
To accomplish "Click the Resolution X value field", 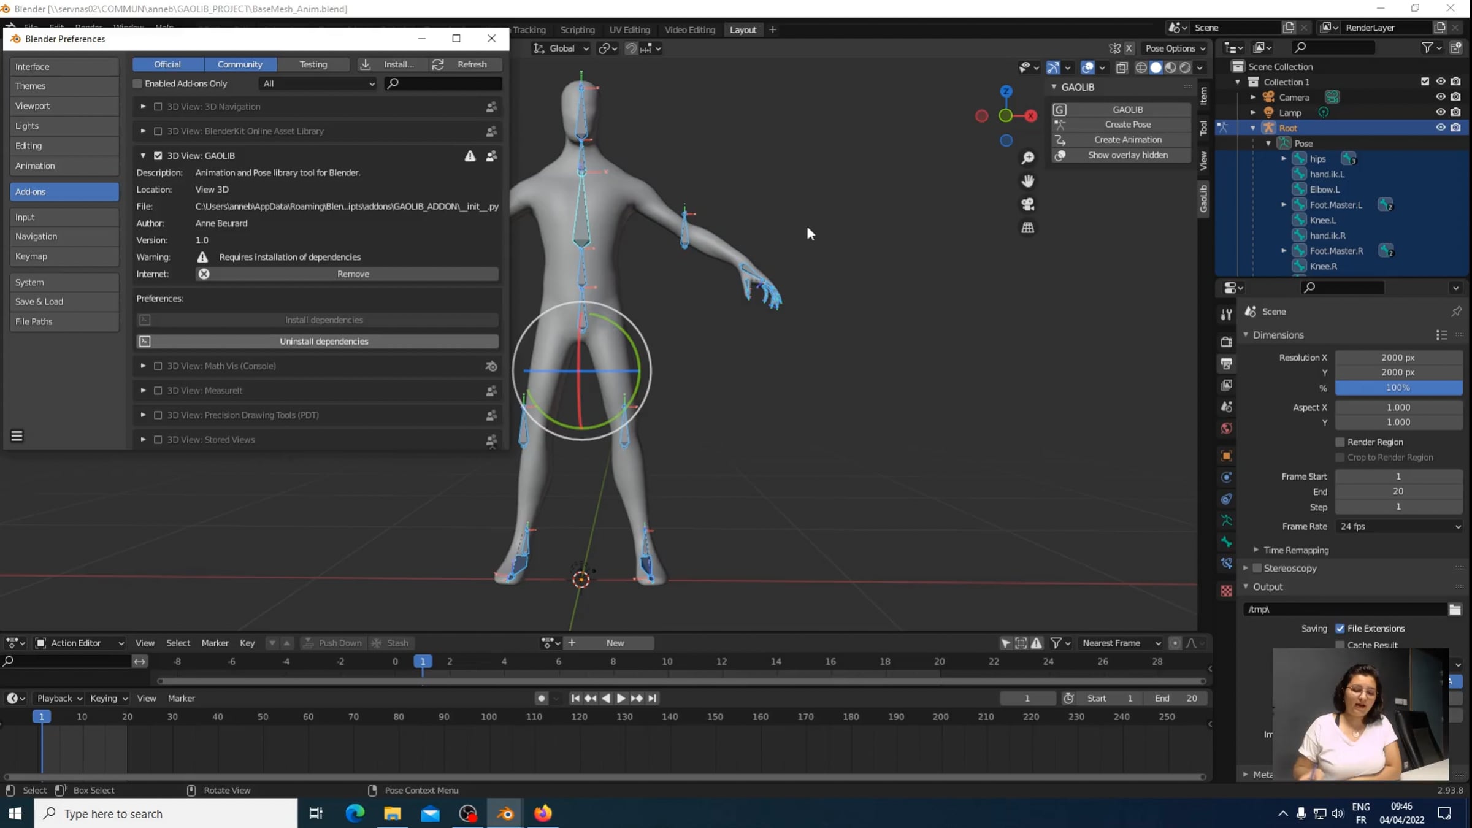I will [1399, 358].
